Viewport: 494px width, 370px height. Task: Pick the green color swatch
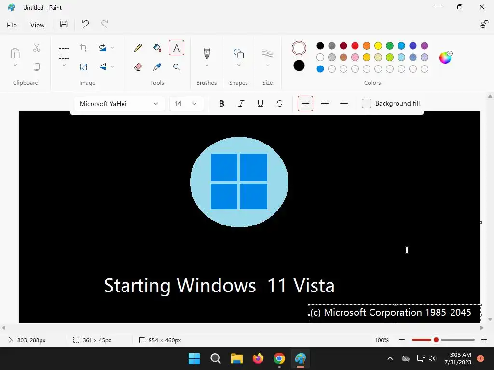click(x=390, y=46)
